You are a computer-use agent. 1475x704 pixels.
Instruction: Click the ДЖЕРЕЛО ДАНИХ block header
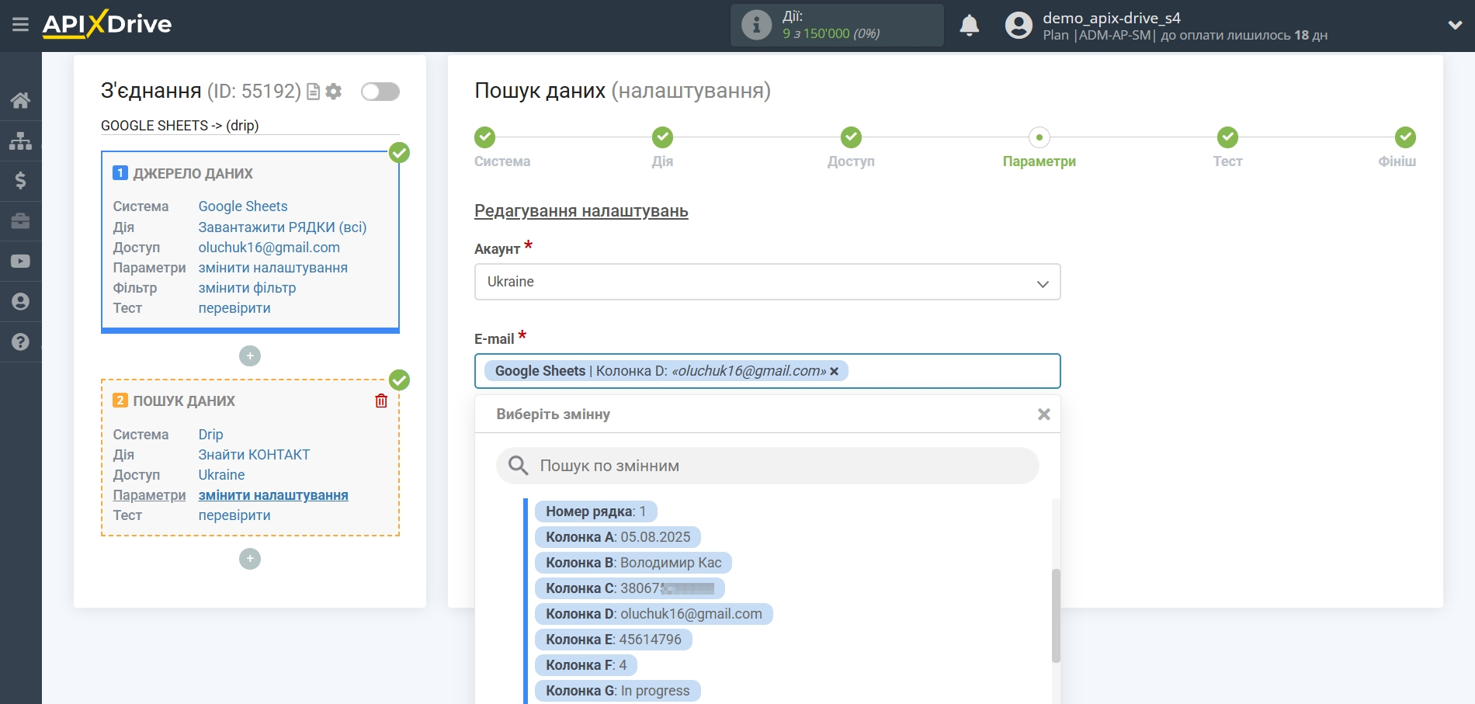pyautogui.click(x=193, y=174)
